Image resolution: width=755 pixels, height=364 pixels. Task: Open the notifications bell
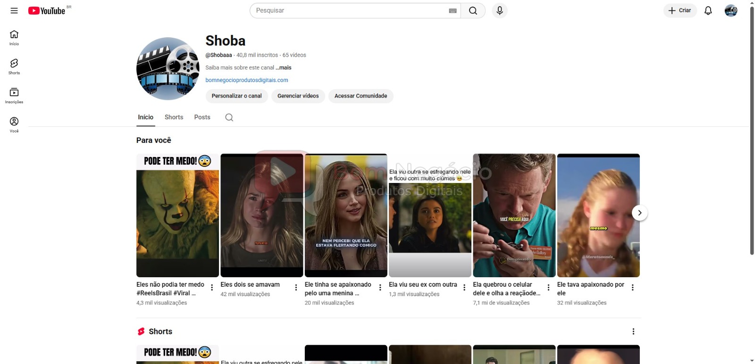pos(708,10)
